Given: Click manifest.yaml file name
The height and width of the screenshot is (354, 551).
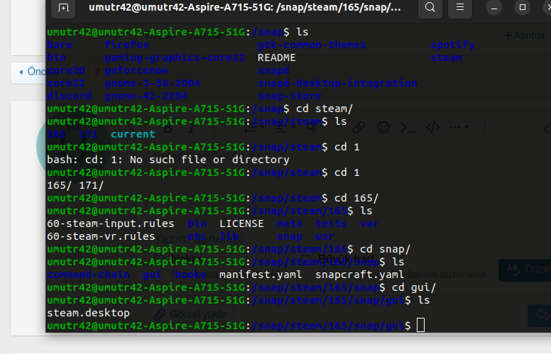Looking at the screenshot, I should (261, 275).
